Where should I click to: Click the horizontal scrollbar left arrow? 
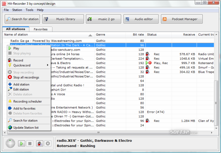5,132
